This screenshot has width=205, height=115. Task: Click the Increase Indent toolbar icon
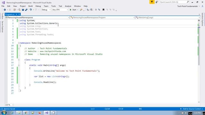tap(99, 10)
